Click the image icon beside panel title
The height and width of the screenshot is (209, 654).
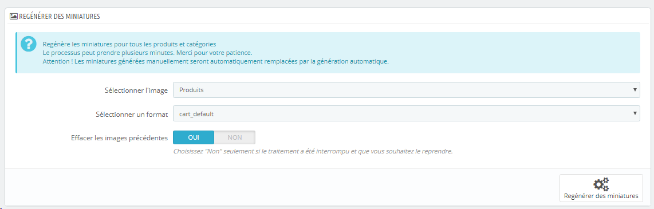pyautogui.click(x=13, y=16)
